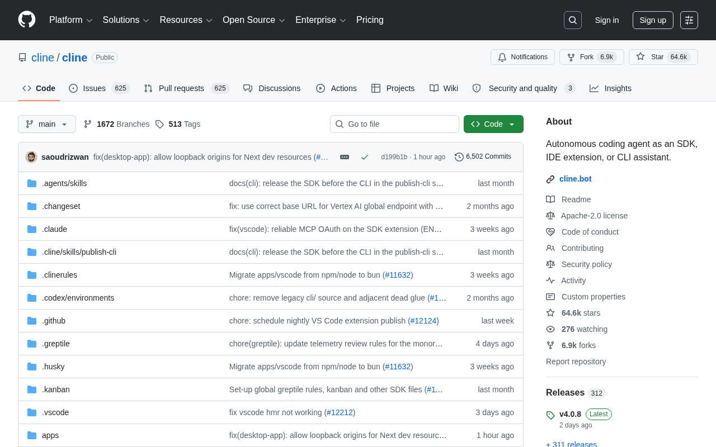Image resolution: width=716 pixels, height=447 pixels.
Task: View the 6,502 Commits history
Action: (x=483, y=157)
